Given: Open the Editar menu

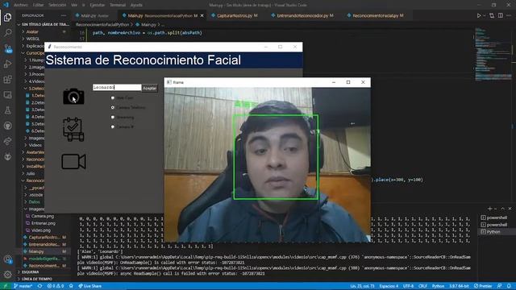Looking at the screenshot, I should pos(38,5).
